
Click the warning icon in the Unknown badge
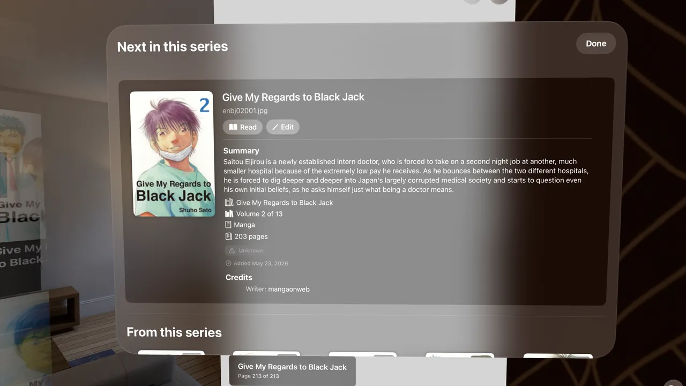click(232, 251)
